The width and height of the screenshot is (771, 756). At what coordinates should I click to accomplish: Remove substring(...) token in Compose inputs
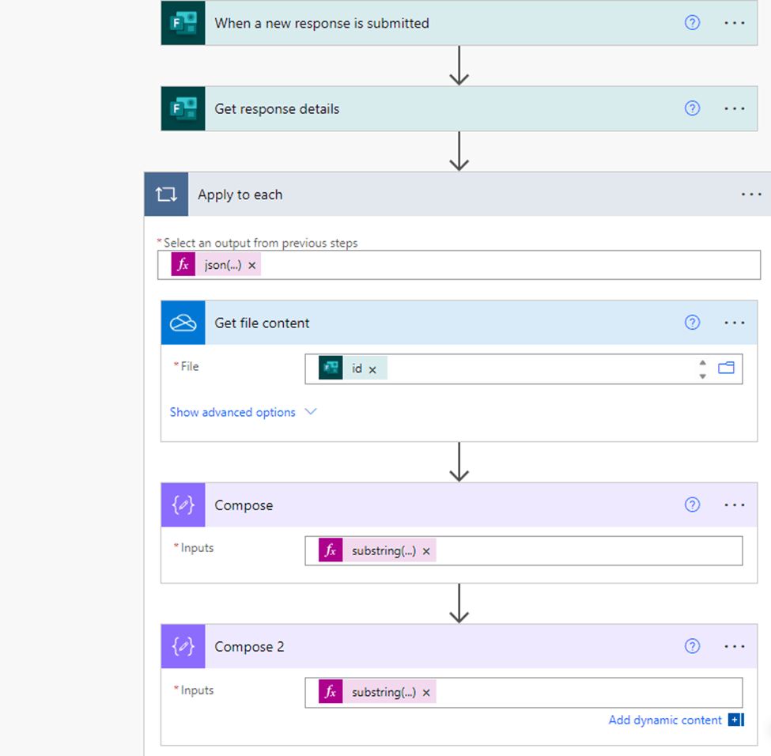(x=426, y=551)
